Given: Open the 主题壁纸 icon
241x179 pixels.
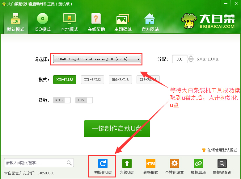Looking at the screenshot, I should coord(123,19).
